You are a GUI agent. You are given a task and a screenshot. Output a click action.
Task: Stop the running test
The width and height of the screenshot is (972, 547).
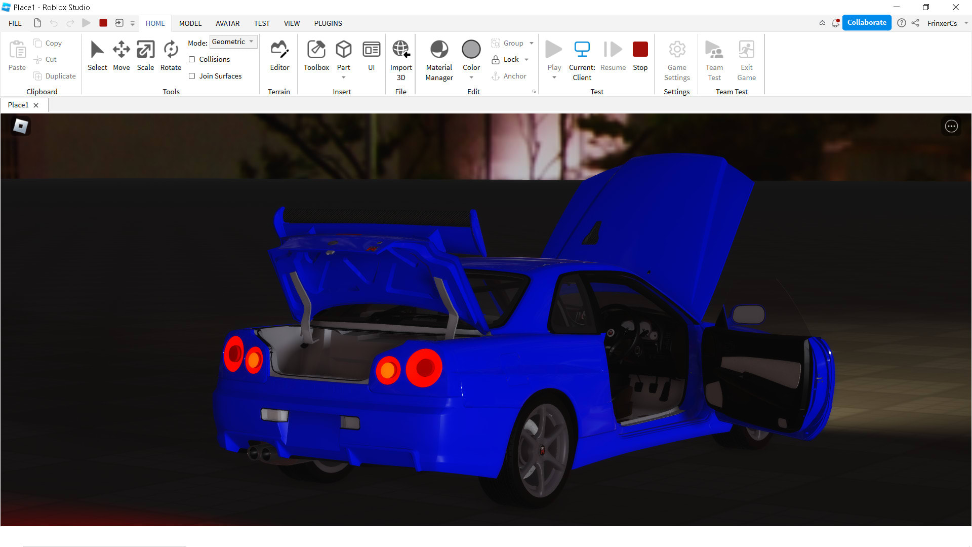(x=640, y=56)
